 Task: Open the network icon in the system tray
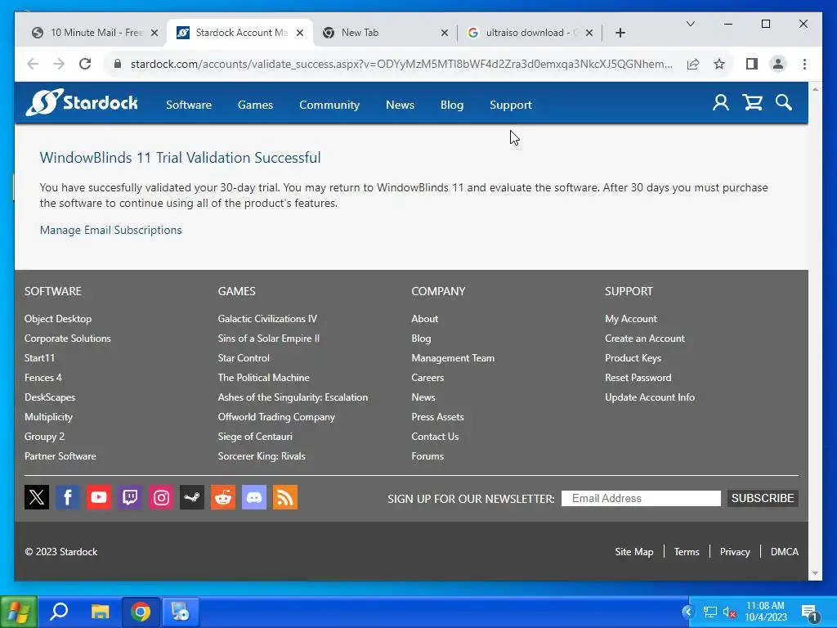tap(710, 612)
